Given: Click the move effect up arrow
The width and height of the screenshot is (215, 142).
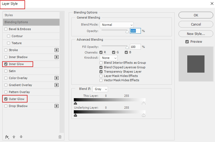Looking at the screenshot, I should (14, 137).
